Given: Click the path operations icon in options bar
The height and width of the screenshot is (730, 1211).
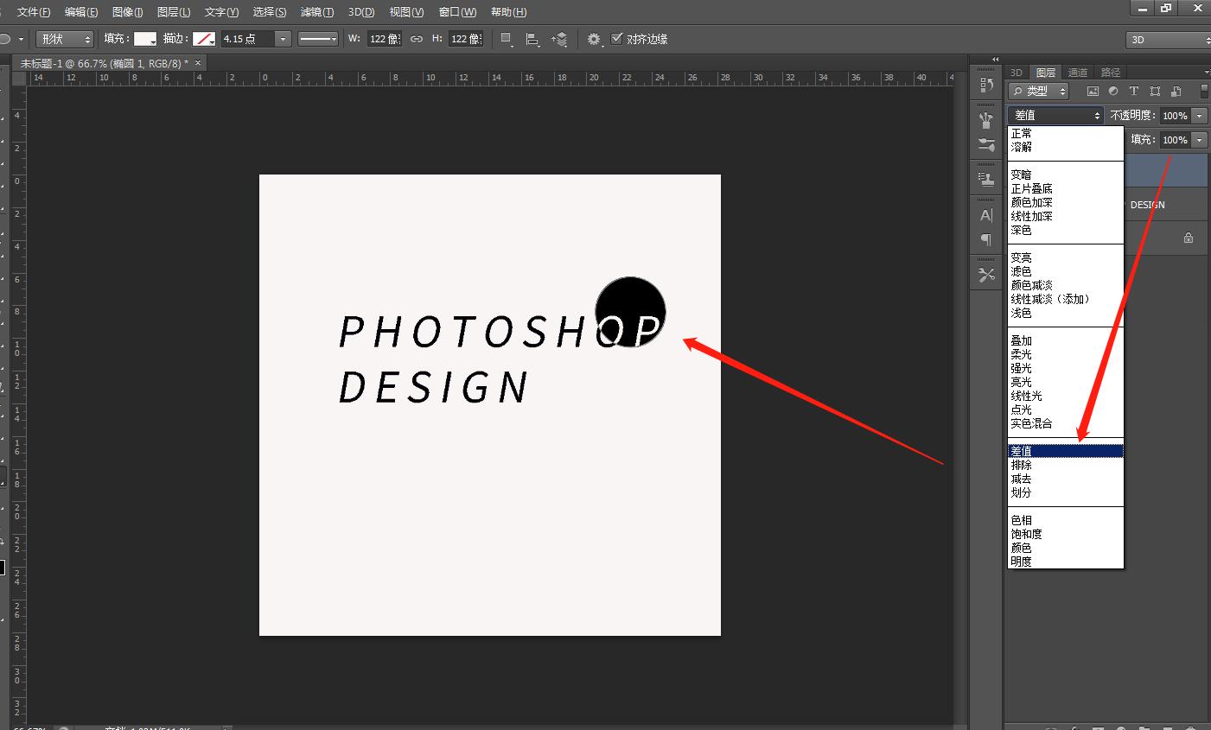Looking at the screenshot, I should pos(507,39).
